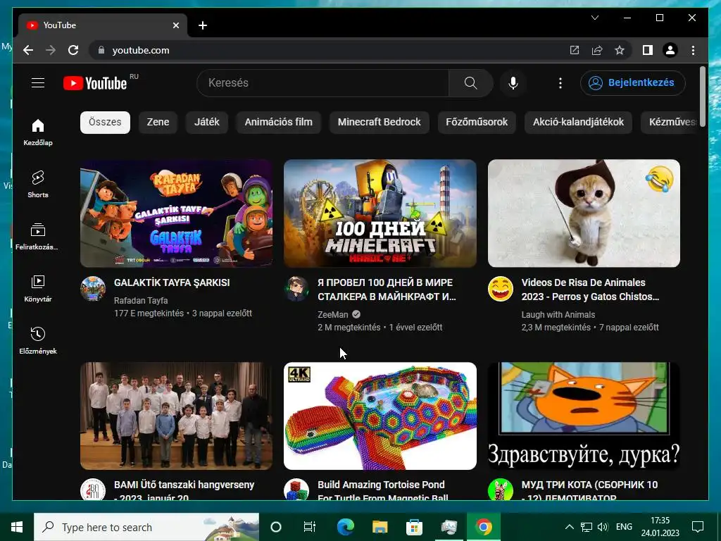The height and width of the screenshot is (541, 721).
Task: Click the open-in-app icon in address bar
Action: point(575,50)
